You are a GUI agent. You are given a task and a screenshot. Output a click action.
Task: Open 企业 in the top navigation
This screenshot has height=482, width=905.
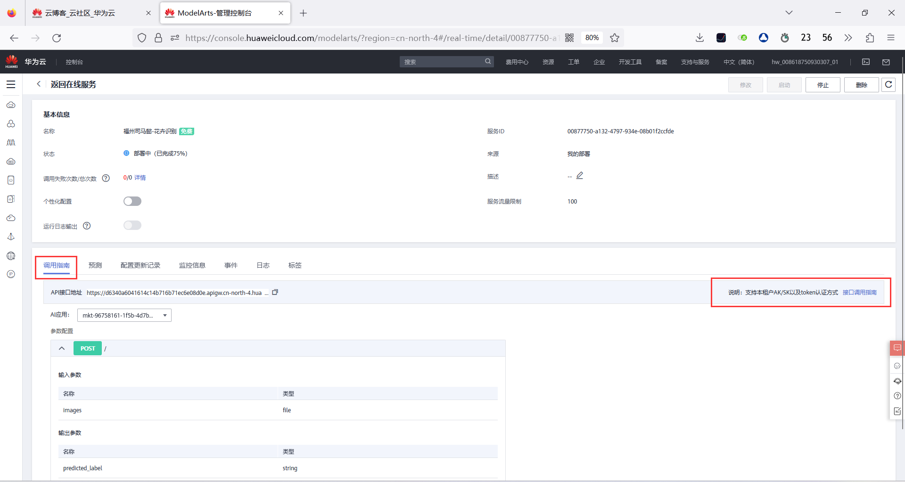(599, 62)
